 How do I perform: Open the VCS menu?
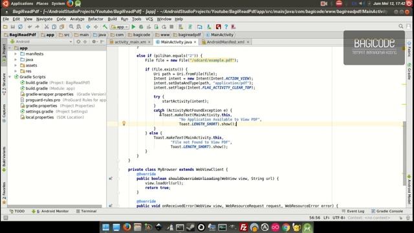[149, 19]
